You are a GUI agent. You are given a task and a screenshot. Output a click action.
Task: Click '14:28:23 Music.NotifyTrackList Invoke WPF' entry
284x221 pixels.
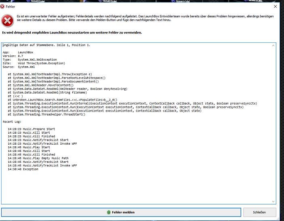(42, 144)
